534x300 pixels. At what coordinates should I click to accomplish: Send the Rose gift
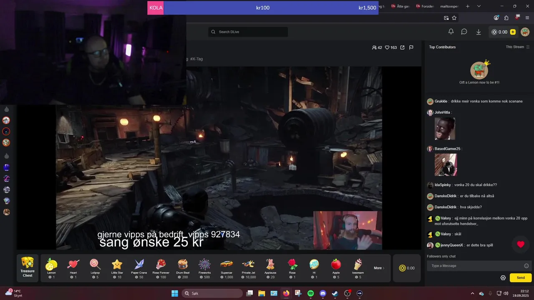tap(292, 268)
